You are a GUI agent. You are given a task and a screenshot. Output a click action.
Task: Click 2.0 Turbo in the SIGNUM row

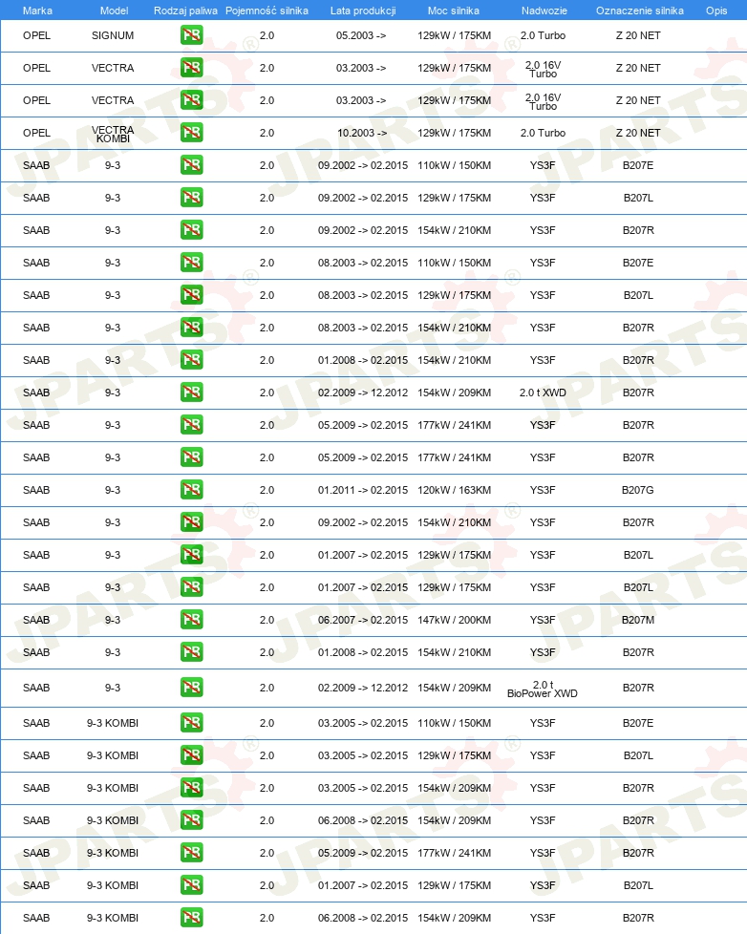543,35
